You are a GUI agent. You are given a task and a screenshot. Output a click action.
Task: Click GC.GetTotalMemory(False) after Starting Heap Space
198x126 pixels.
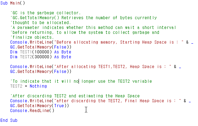click(41, 47)
